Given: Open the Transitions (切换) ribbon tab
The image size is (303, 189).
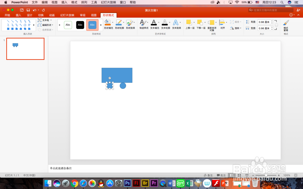Looking at the screenshot, I should (x=41, y=15).
